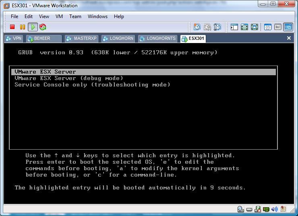Enter full screen mode
Viewport: 298px width, 216px height.
pyautogui.click(x=244, y=27)
